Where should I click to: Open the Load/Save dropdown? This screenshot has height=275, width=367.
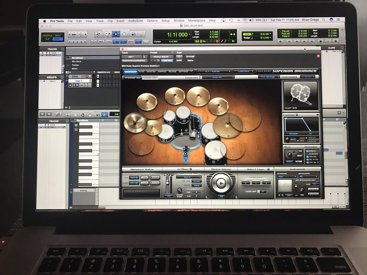243,71
